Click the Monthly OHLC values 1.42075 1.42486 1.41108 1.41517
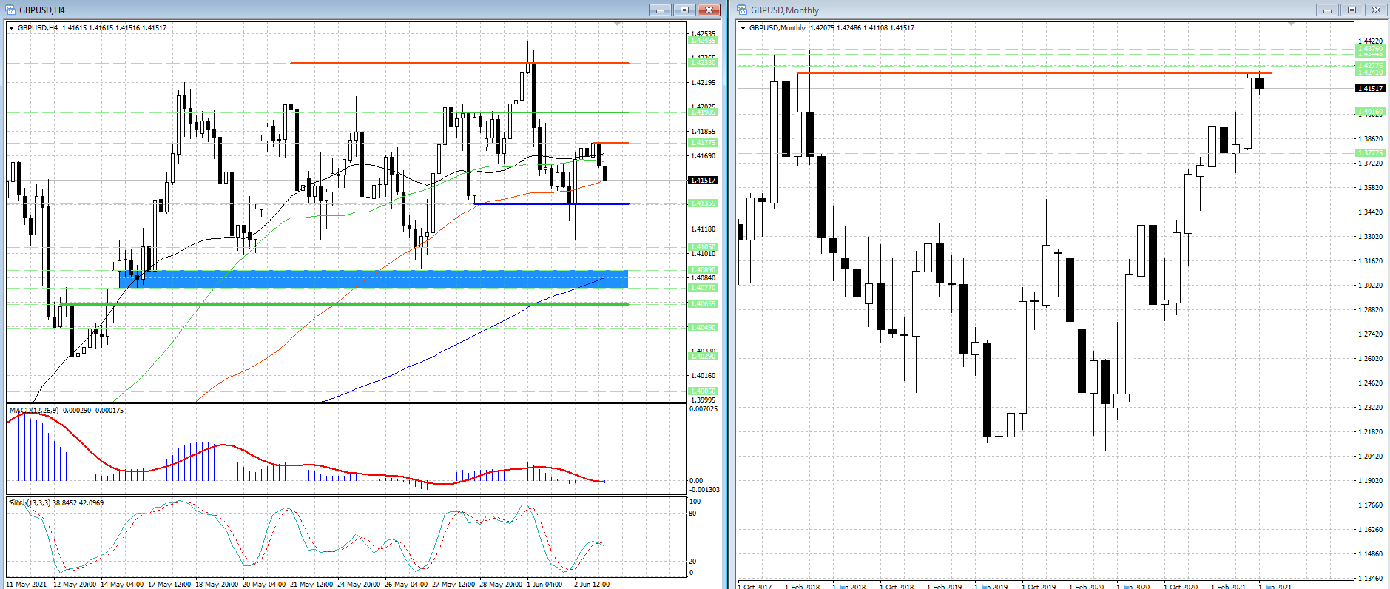 point(862,28)
